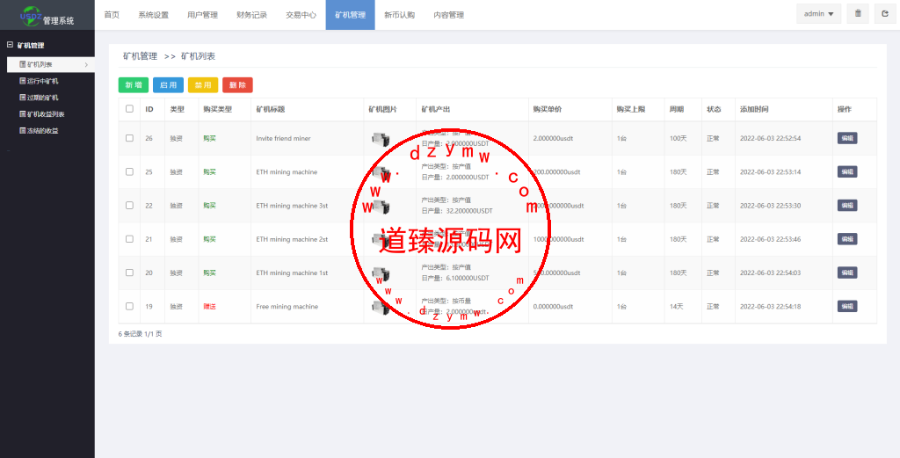
Task: Click the green 新增 button
Action: (x=134, y=85)
